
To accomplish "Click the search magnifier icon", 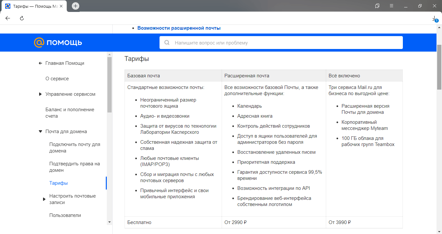I will [167, 43].
